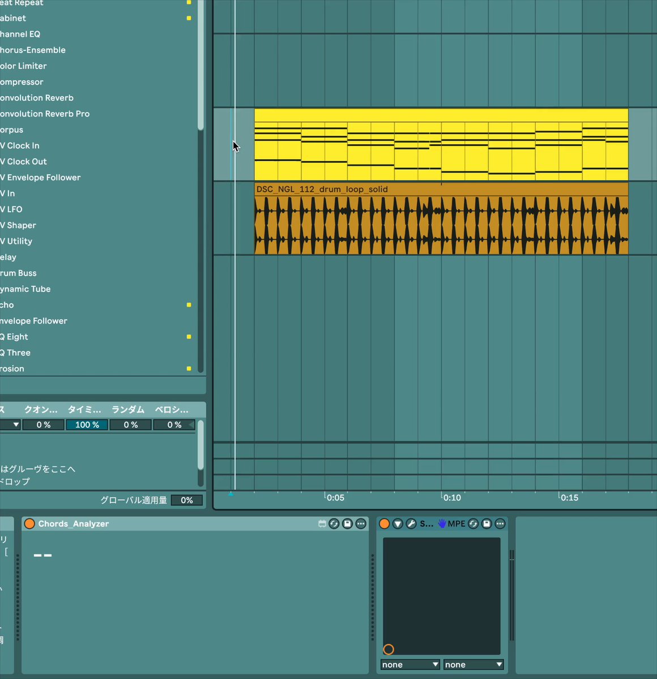
Task: Click hot-swap icon on the MPE device
Action: [473, 524]
